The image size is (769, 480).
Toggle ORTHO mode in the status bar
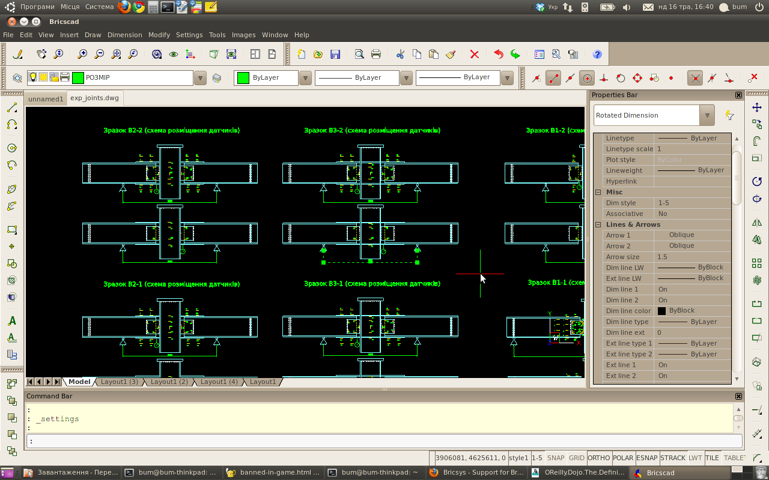point(598,458)
